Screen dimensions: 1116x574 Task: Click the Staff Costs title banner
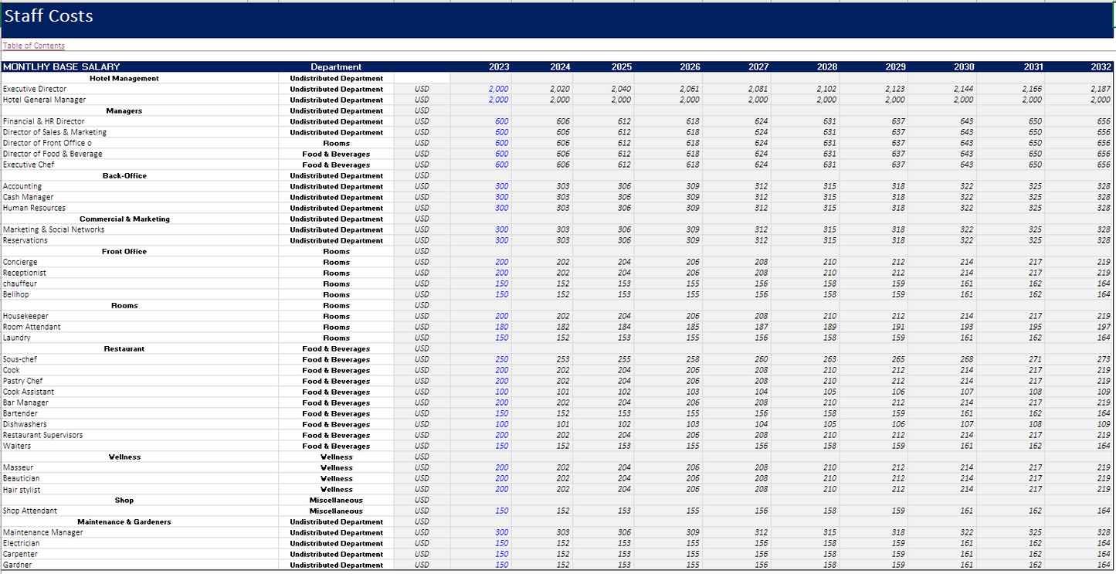point(49,16)
